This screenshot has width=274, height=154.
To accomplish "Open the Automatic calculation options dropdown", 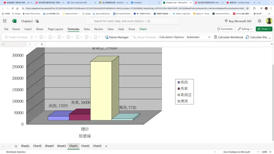I will click(198, 37).
